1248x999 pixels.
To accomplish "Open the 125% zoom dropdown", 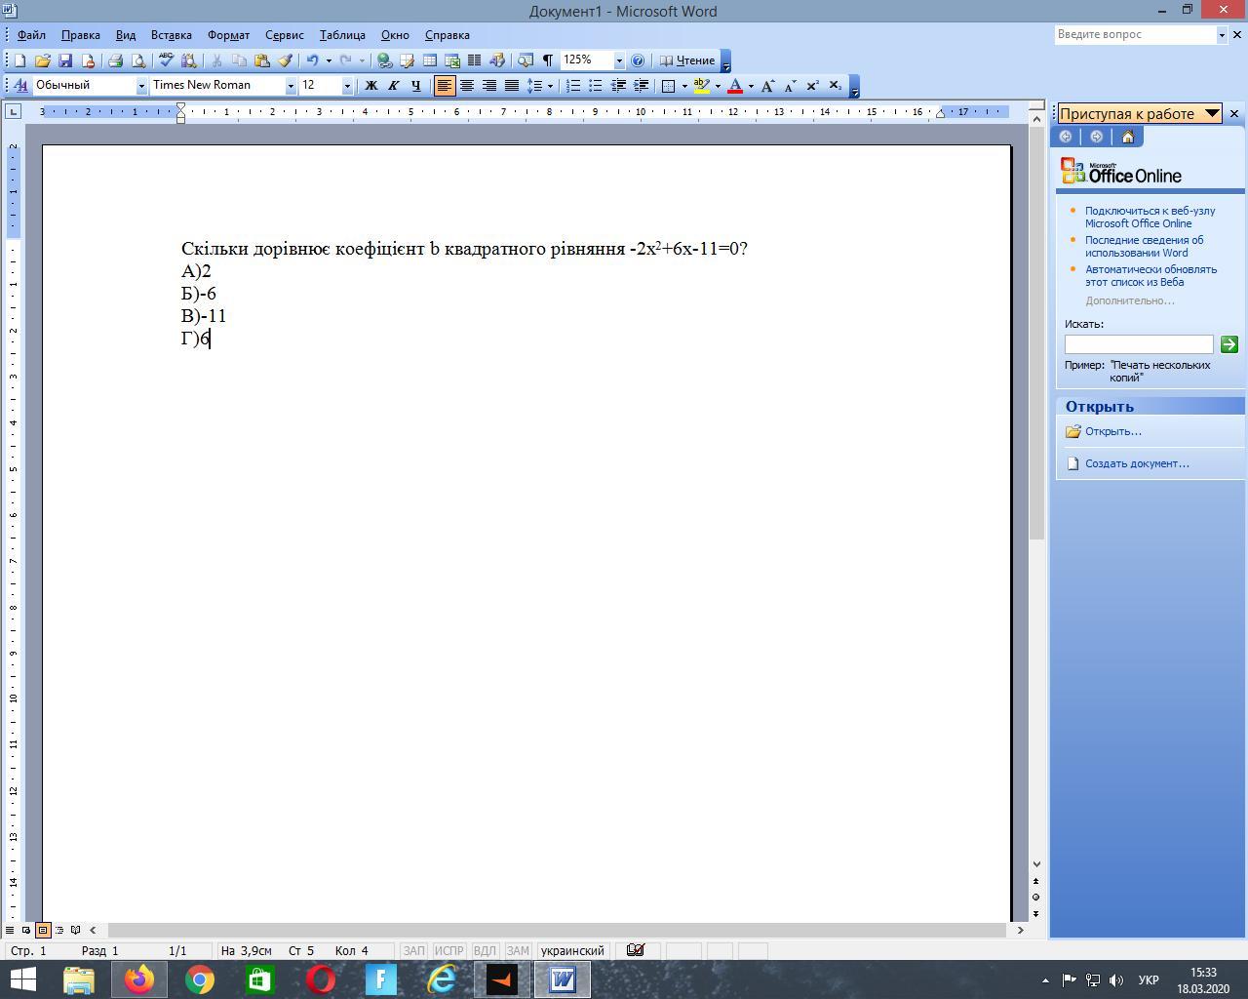I will pyautogui.click(x=619, y=60).
